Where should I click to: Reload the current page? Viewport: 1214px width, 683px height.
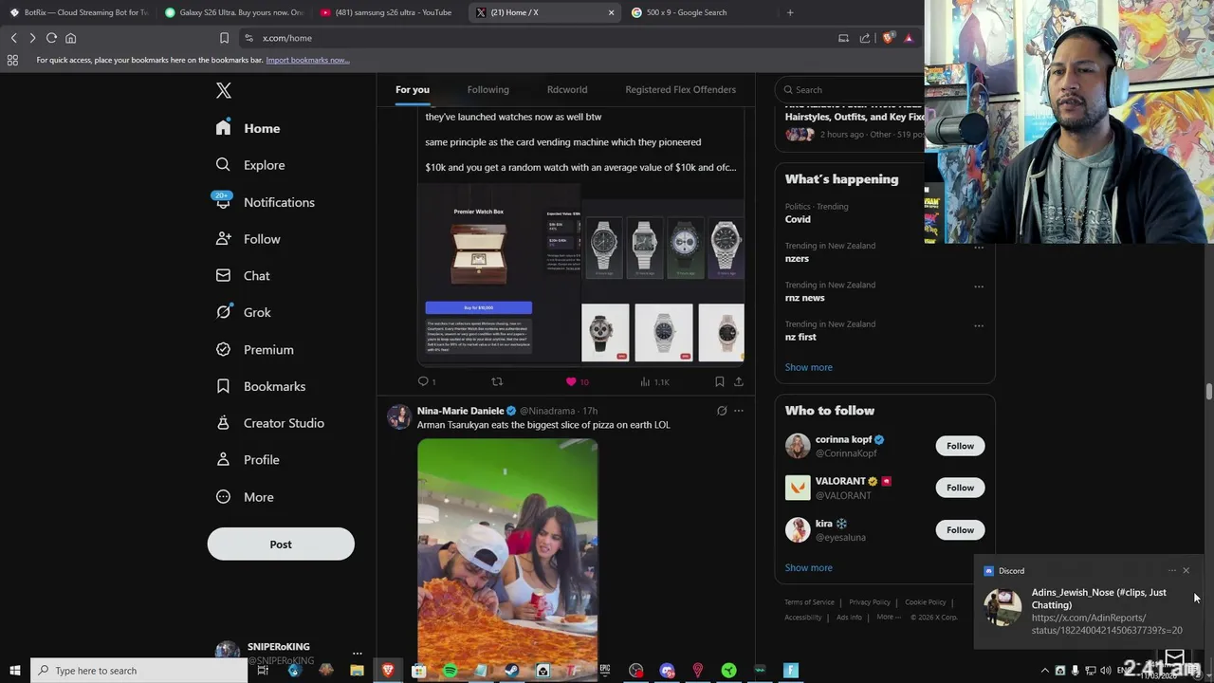(x=51, y=38)
